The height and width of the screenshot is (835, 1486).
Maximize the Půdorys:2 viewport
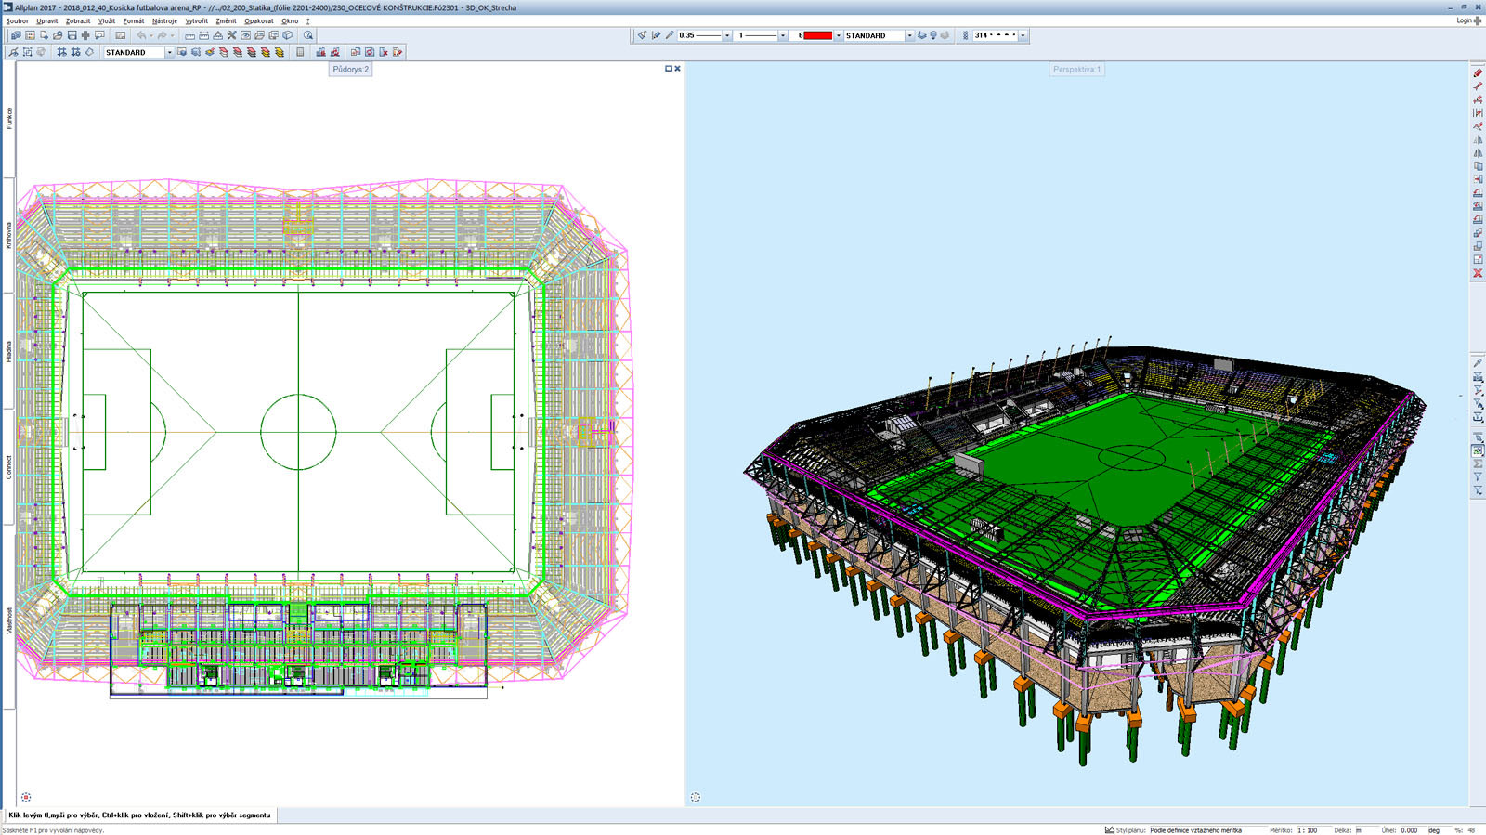coord(668,69)
